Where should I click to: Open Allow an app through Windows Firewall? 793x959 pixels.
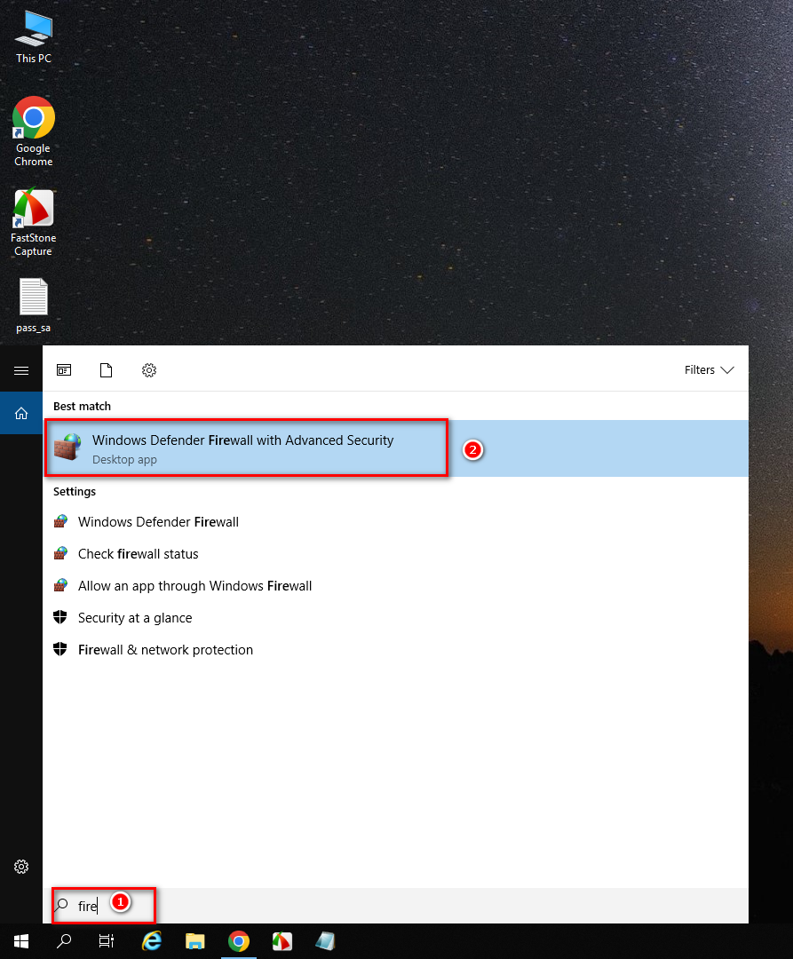click(x=194, y=585)
